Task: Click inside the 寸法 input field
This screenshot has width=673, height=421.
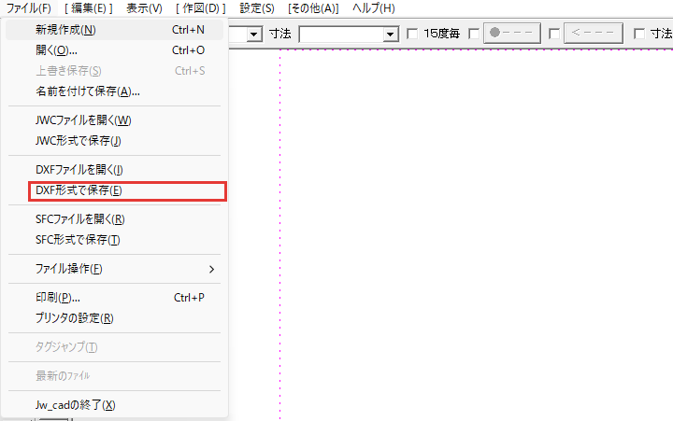Action: (x=341, y=34)
